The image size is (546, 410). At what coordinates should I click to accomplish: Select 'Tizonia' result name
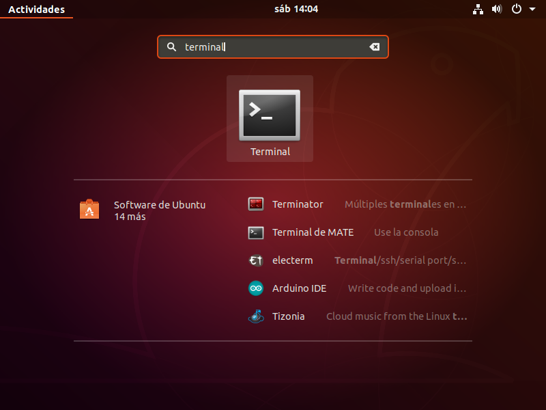click(288, 316)
